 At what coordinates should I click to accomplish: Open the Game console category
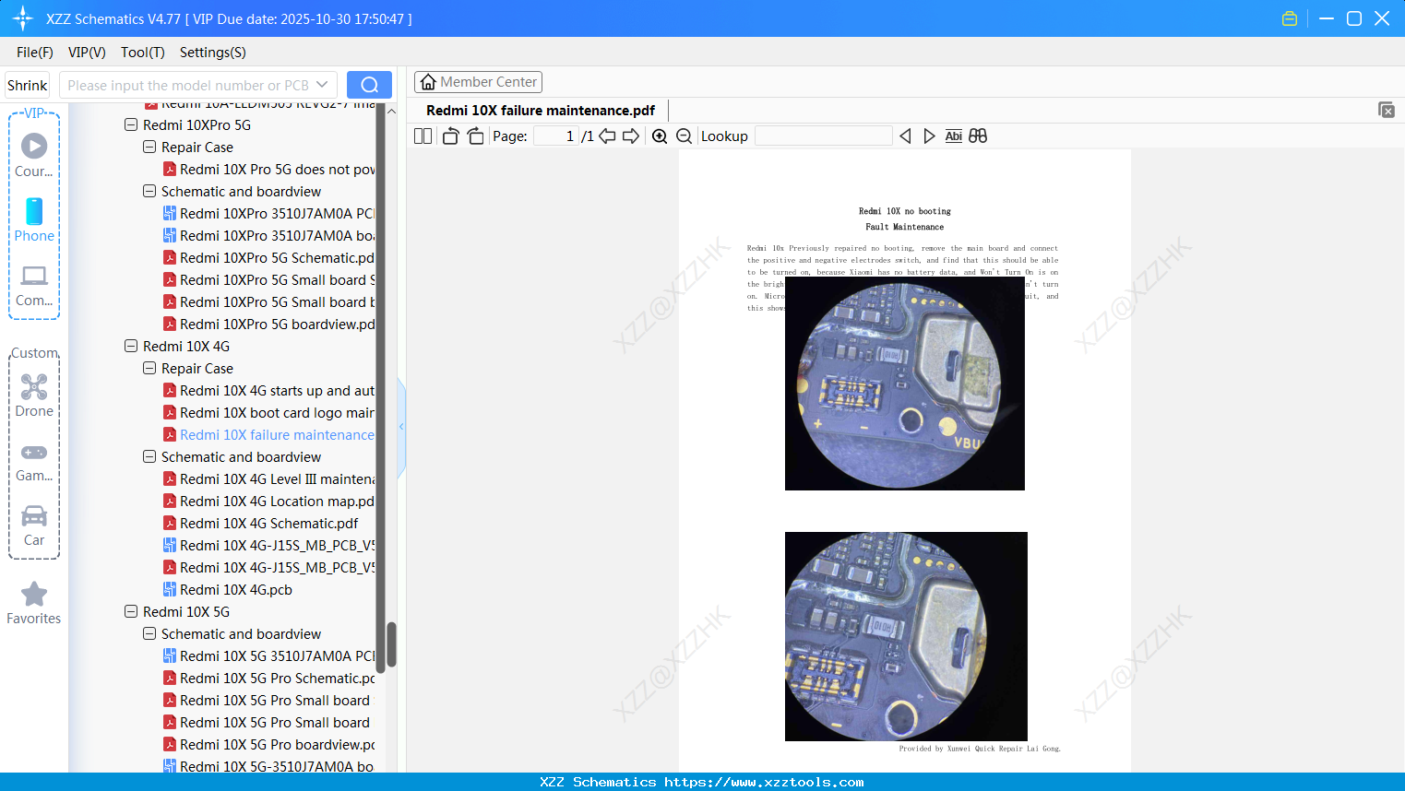pos(34,461)
